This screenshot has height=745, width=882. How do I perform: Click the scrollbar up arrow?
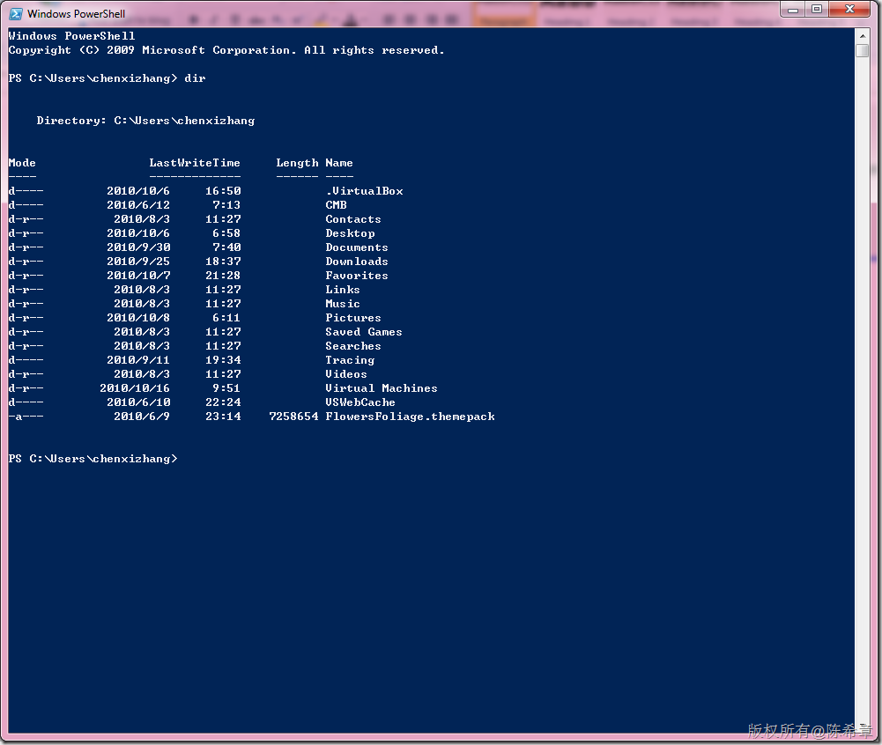point(862,35)
